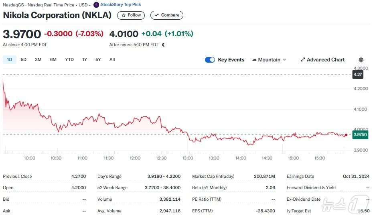Viewport: 373px width, 218px height.
Task: Select the 1D time range tab
Action: coord(10,59)
